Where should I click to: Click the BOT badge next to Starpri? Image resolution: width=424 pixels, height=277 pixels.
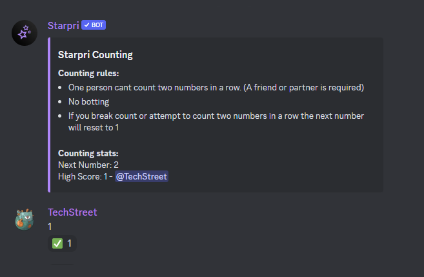click(94, 25)
